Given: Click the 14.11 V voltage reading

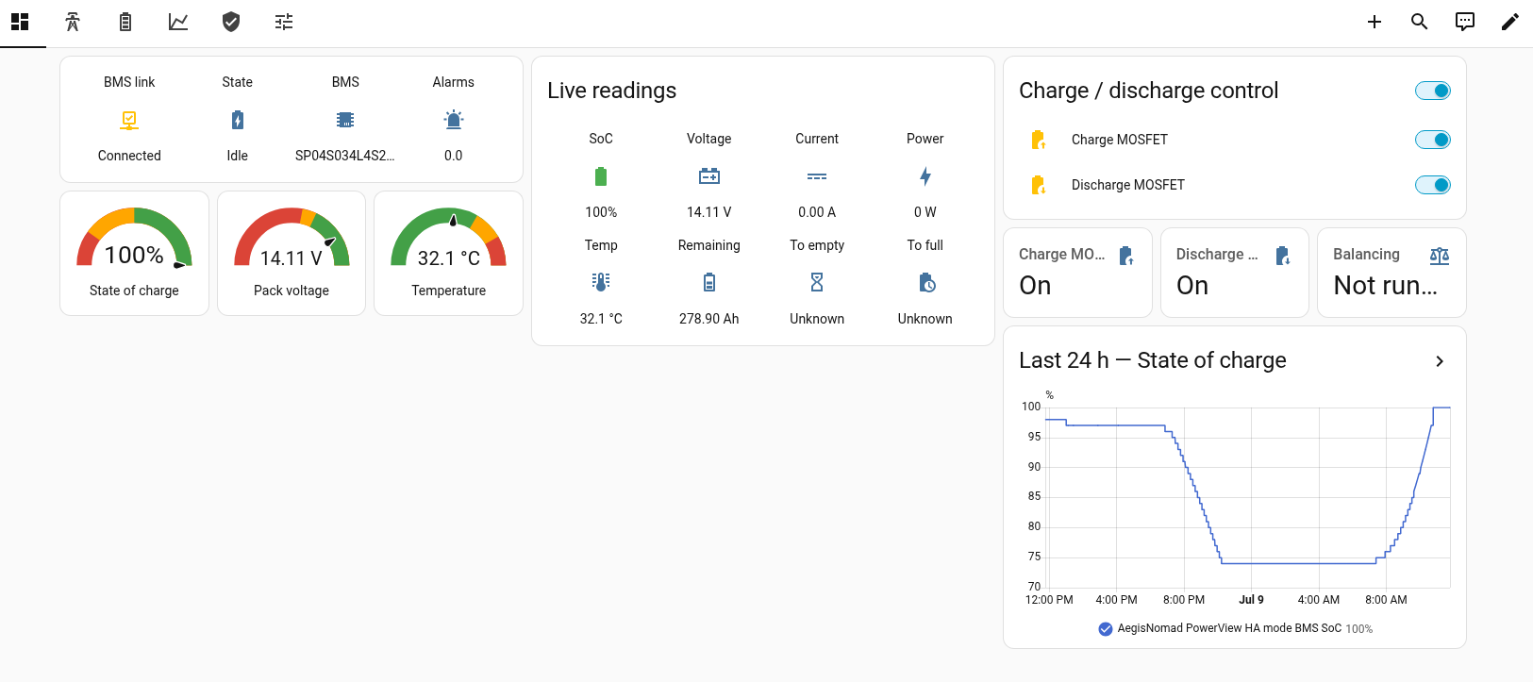Looking at the screenshot, I should (709, 212).
